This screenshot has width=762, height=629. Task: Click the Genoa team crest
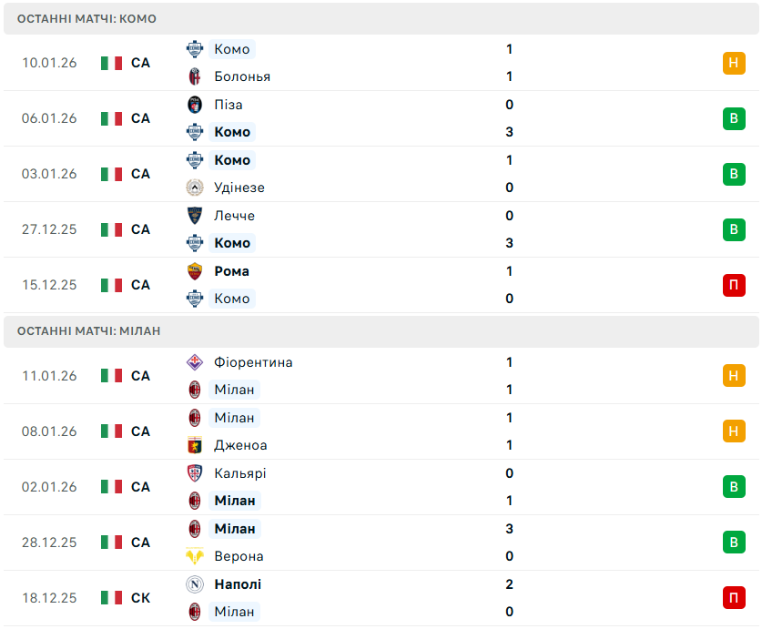pos(194,445)
